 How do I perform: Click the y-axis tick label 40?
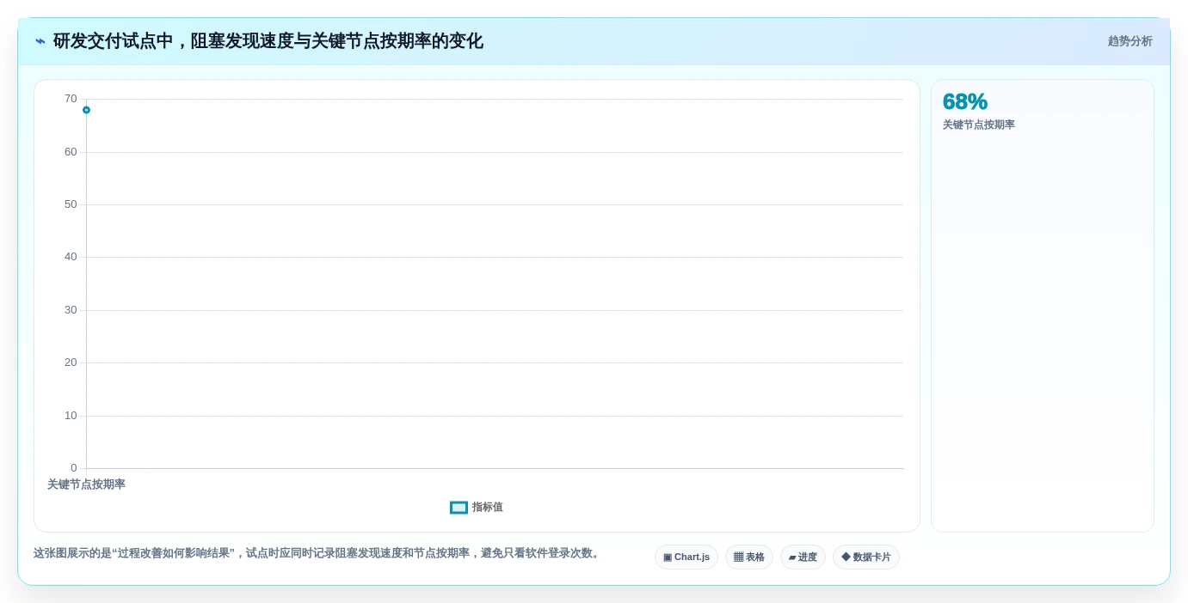(71, 257)
